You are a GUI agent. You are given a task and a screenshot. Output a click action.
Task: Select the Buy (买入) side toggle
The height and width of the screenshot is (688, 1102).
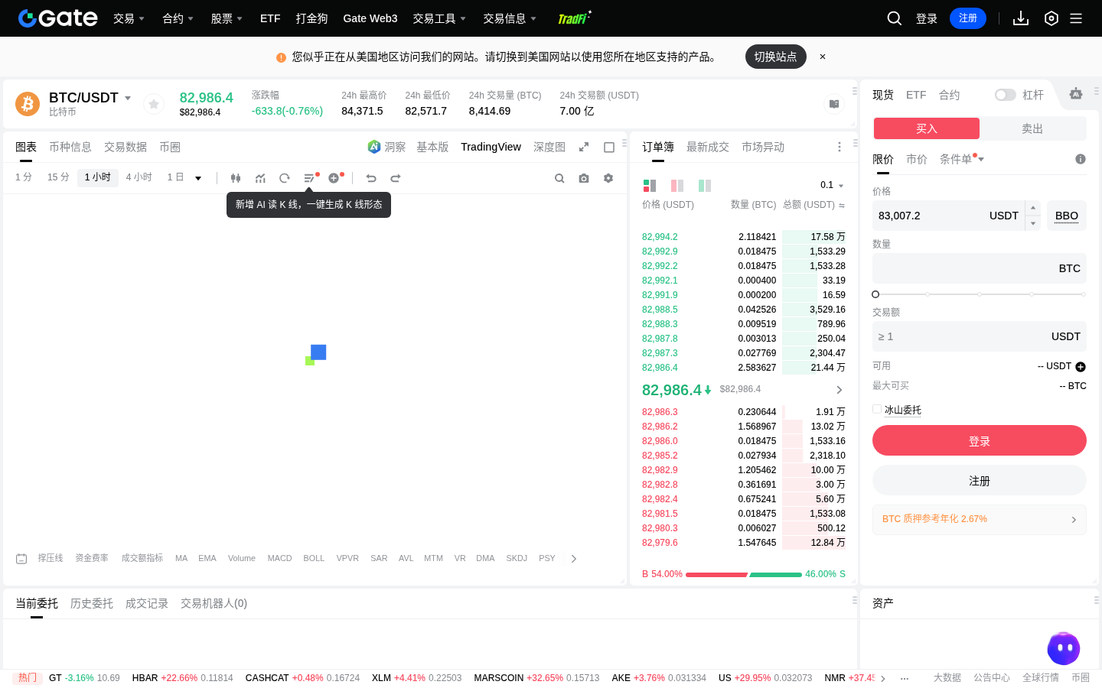927,128
